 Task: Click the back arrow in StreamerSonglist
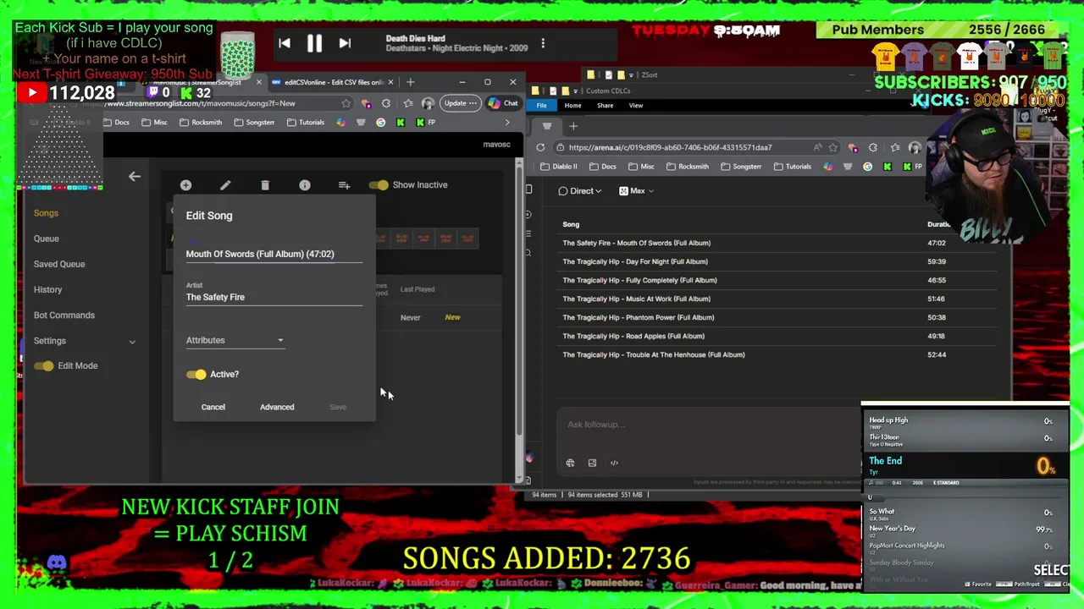pos(134,177)
